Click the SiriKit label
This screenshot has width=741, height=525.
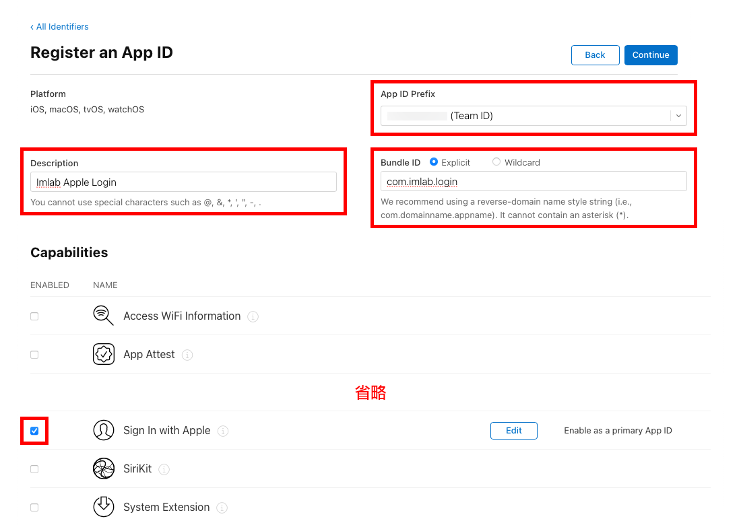137,469
